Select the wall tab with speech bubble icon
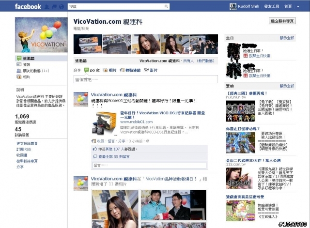Image resolution: width=310 pixels, height=228 pixels. tap(41, 58)
